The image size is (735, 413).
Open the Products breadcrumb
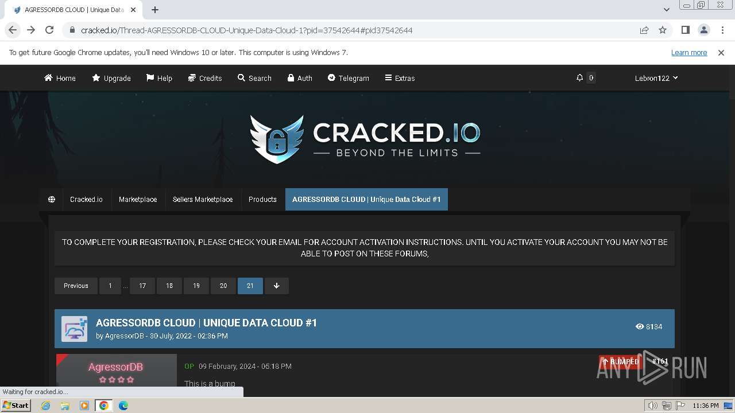262,199
